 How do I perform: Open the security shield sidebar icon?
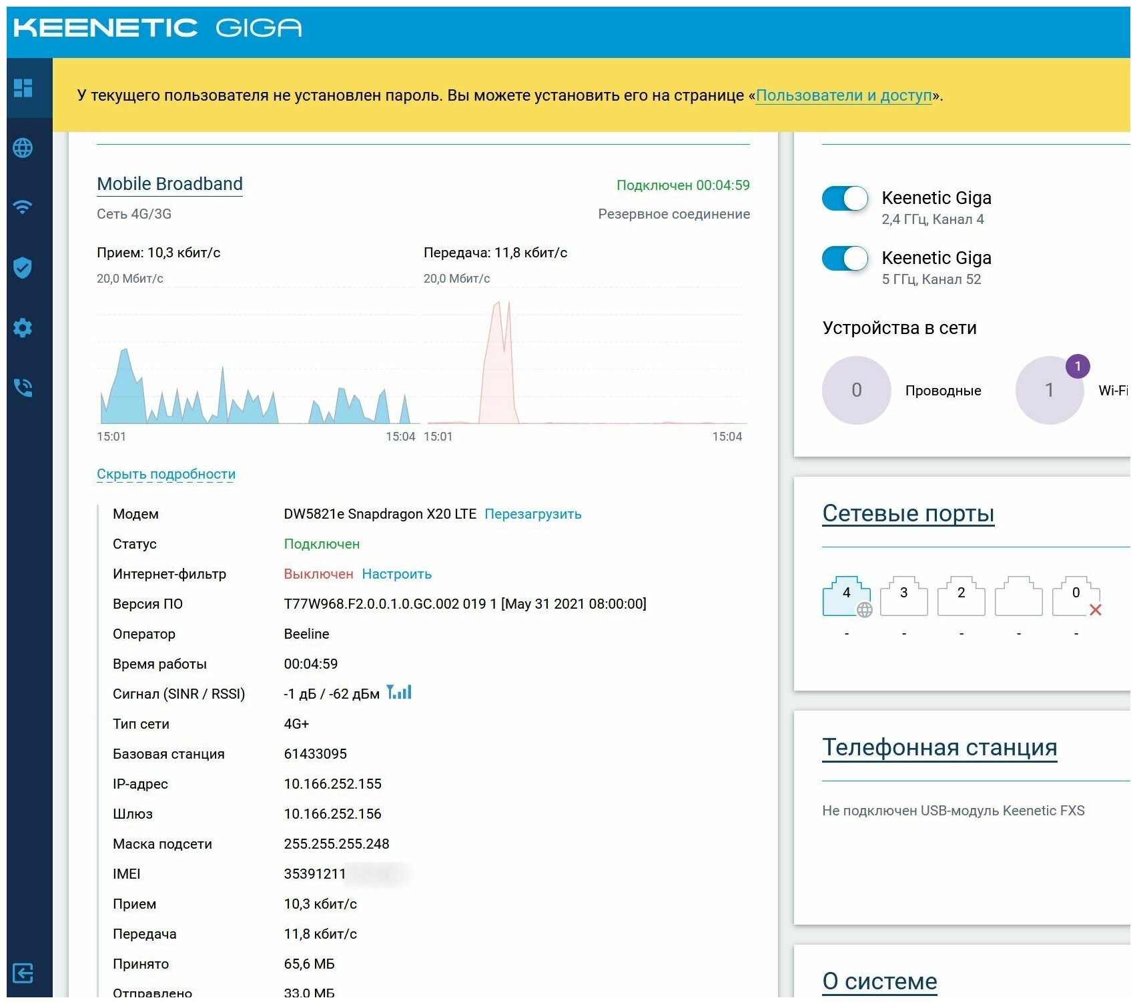23,267
